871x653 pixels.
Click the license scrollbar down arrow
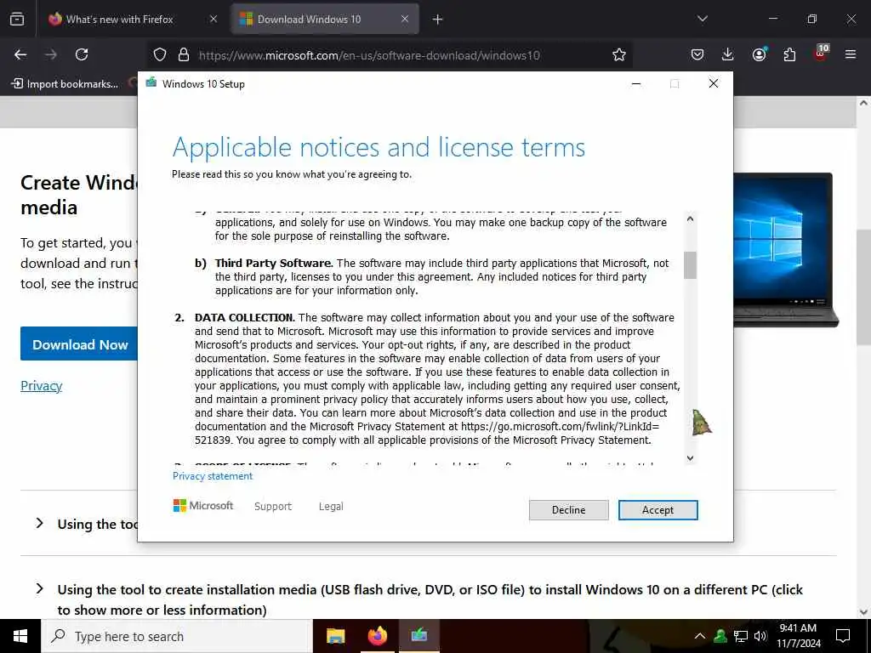[690, 458]
